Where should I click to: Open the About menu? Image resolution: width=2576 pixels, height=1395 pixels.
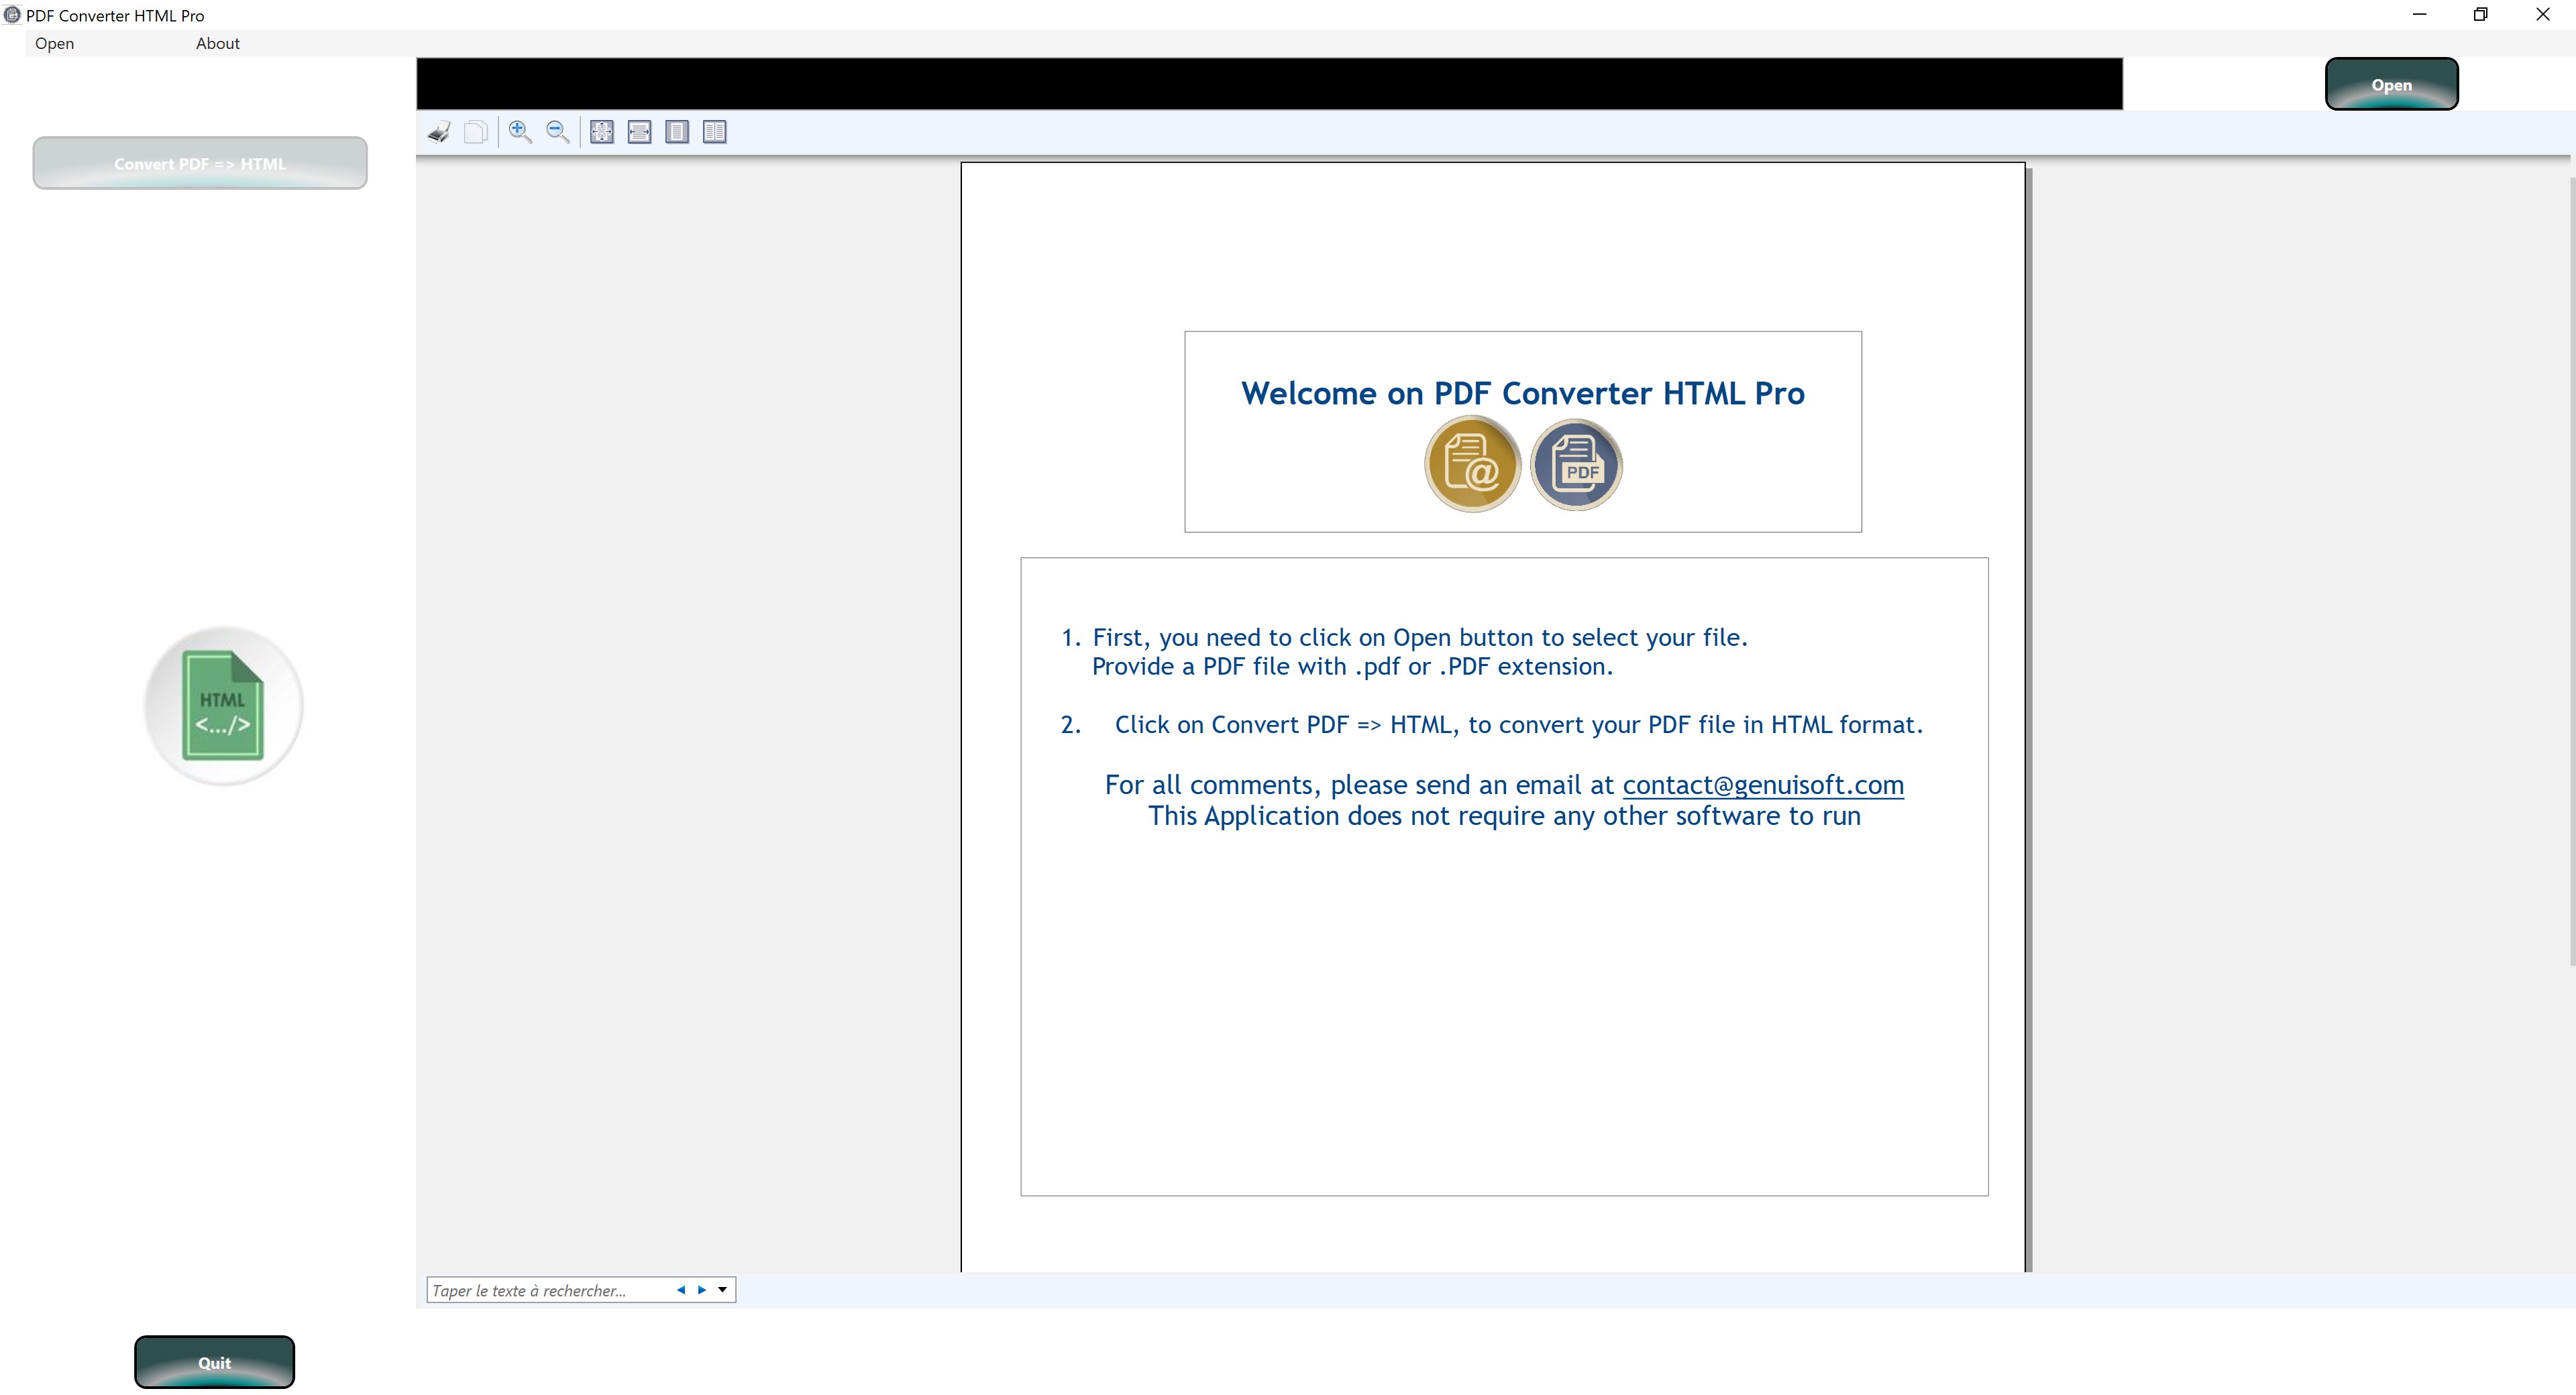point(217,43)
